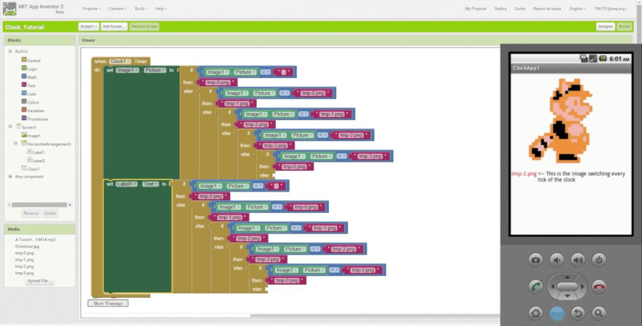
Task: Switch to the Designer view
Action: [605, 26]
